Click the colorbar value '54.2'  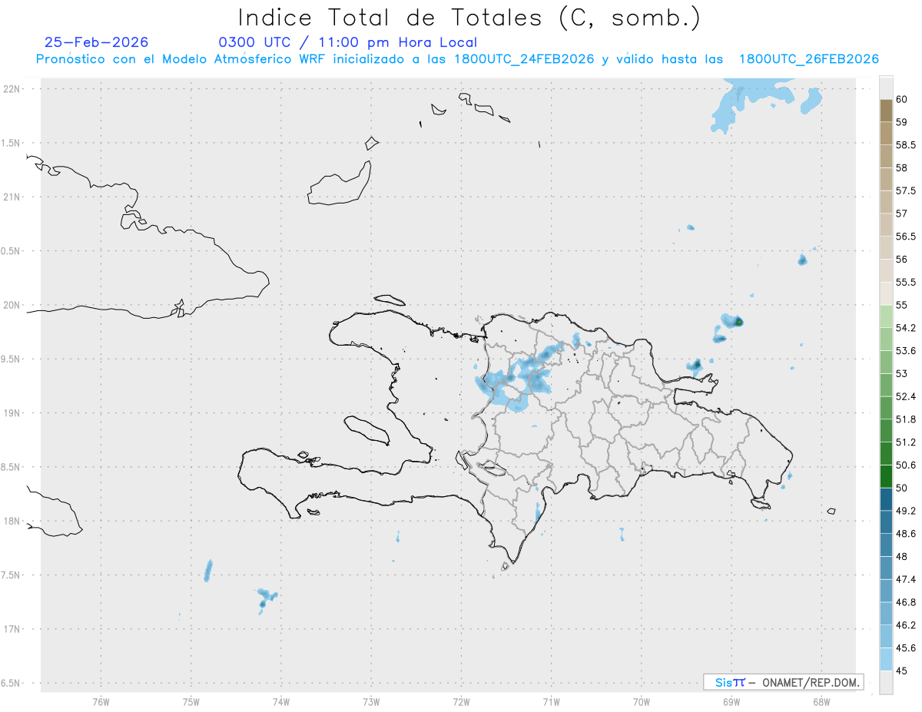tap(906, 328)
